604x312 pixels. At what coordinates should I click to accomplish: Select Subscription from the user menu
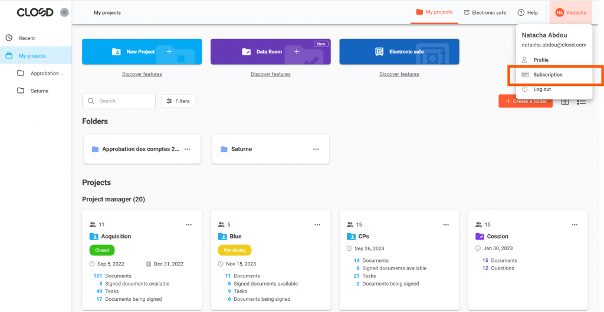(547, 75)
